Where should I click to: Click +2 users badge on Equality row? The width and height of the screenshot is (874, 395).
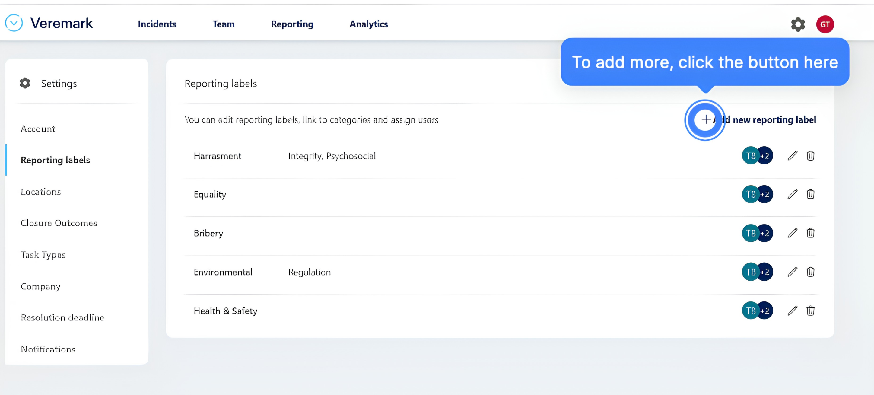(x=766, y=194)
